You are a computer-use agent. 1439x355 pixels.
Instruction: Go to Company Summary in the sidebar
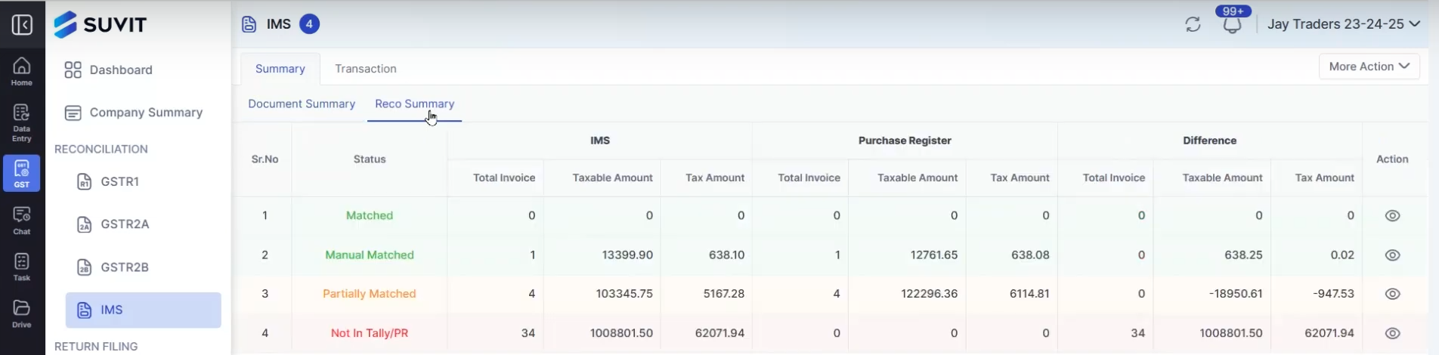(145, 113)
